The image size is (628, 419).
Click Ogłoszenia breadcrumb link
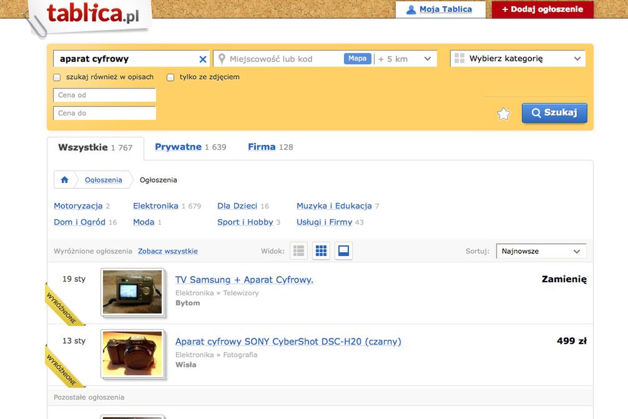coord(104,180)
